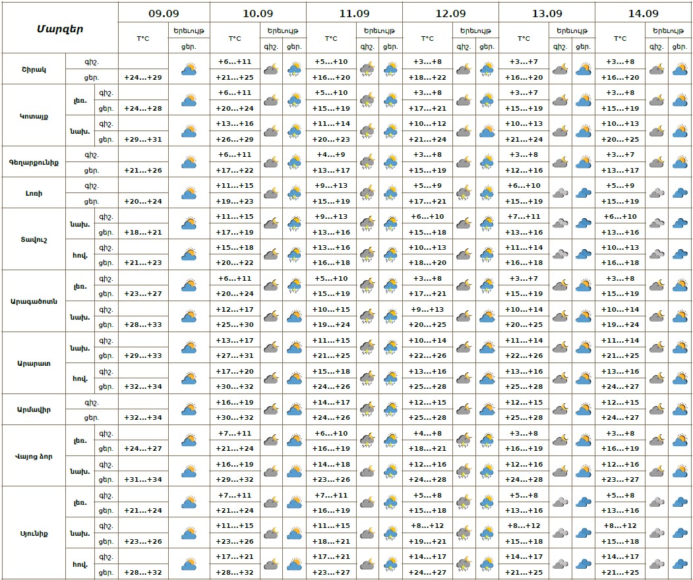Screen dimensions: 693x580
Task: Select the 14.09 date column header
Action: 643,13
